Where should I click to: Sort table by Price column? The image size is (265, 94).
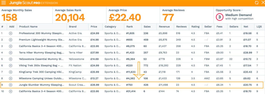pyautogui.click(x=94, y=26)
